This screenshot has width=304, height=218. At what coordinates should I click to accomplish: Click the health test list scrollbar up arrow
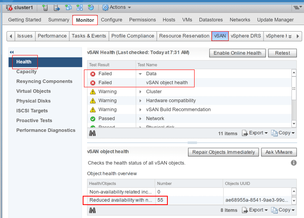tap(294, 73)
